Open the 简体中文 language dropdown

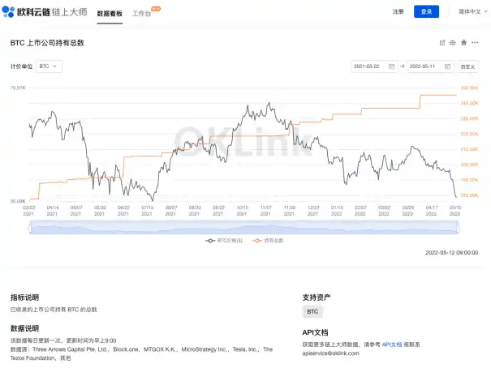click(470, 12)
